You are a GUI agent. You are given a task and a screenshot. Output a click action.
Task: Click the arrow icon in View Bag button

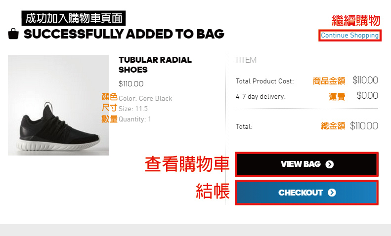tap(329, 164)
